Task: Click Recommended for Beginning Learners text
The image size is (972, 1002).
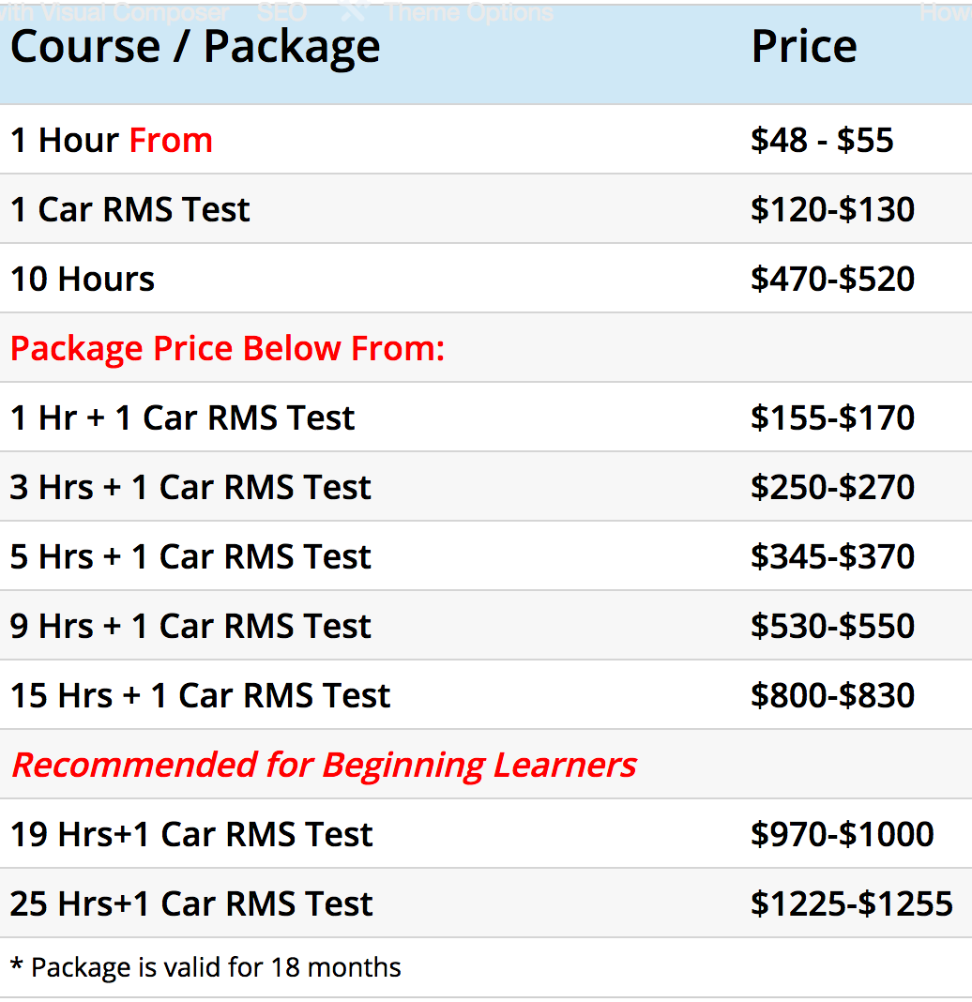Action: click(x=324, y=765)
